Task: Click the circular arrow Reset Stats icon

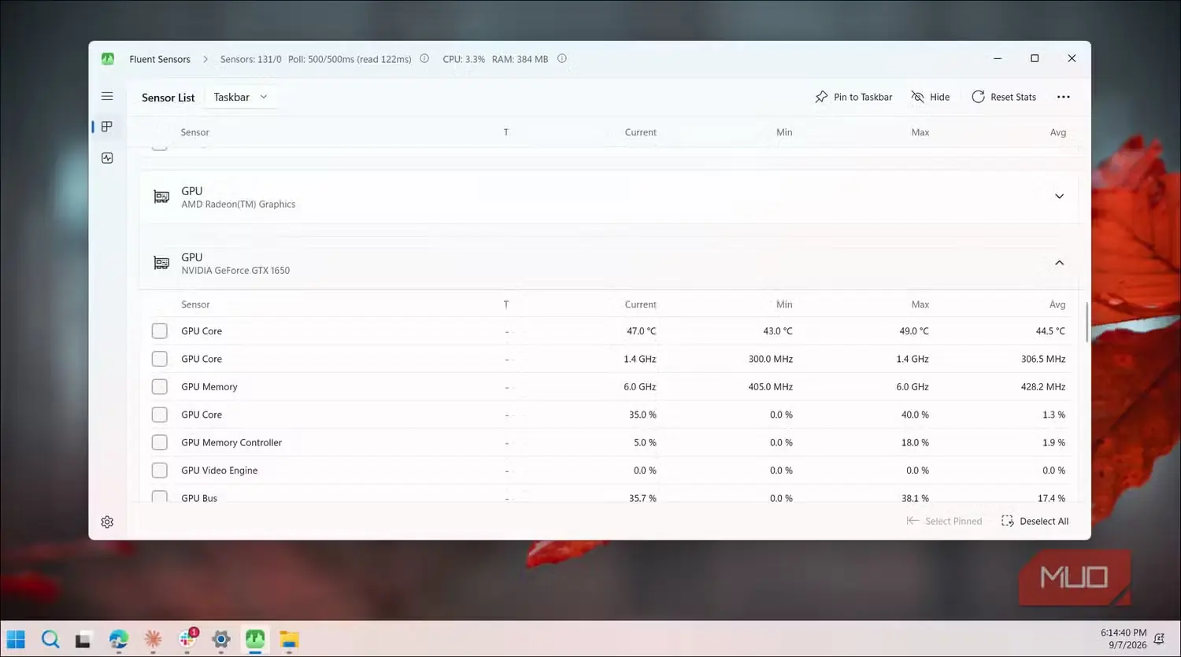Action: (x=978, y=97)
